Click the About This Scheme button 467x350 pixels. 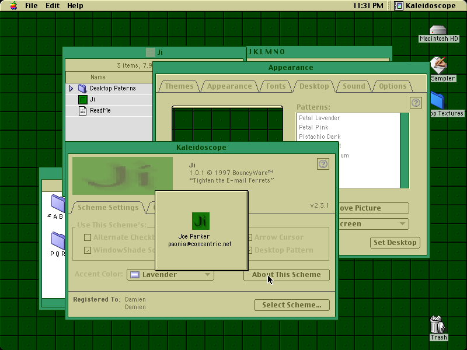287,275
